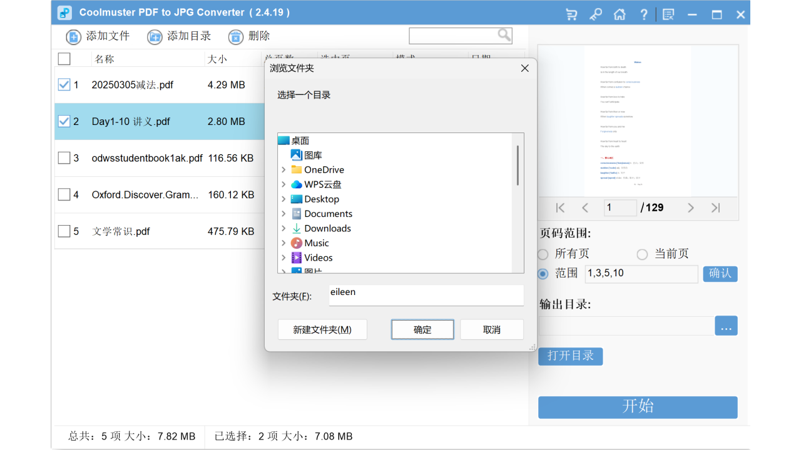Select the 所有页 (all pages) radio button

click(x=542, y=254)
